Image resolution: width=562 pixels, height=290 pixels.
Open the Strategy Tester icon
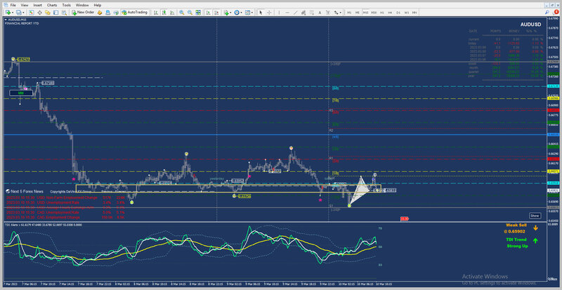63,12
